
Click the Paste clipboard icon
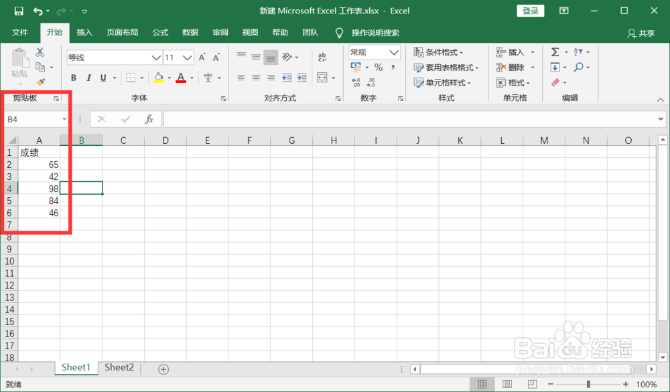[19, 58]
